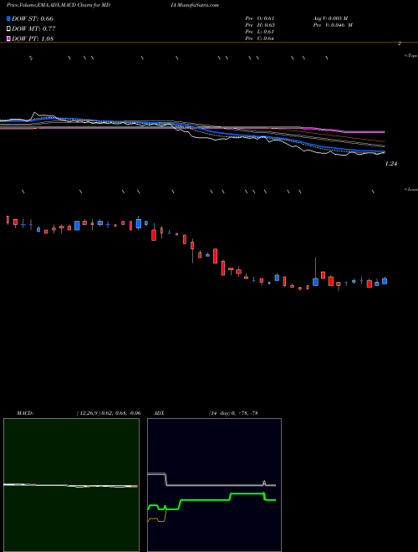Click the chart title 'Price,Volume,EMA,ADX,MACD Charts for MD'

[58, 5]
